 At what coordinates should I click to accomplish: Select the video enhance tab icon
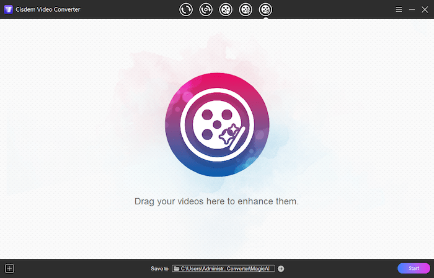(265, 9)
